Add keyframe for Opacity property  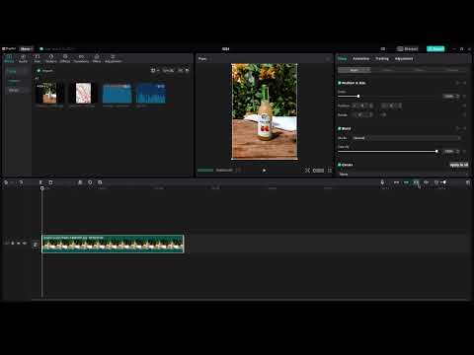pos(464,151)
